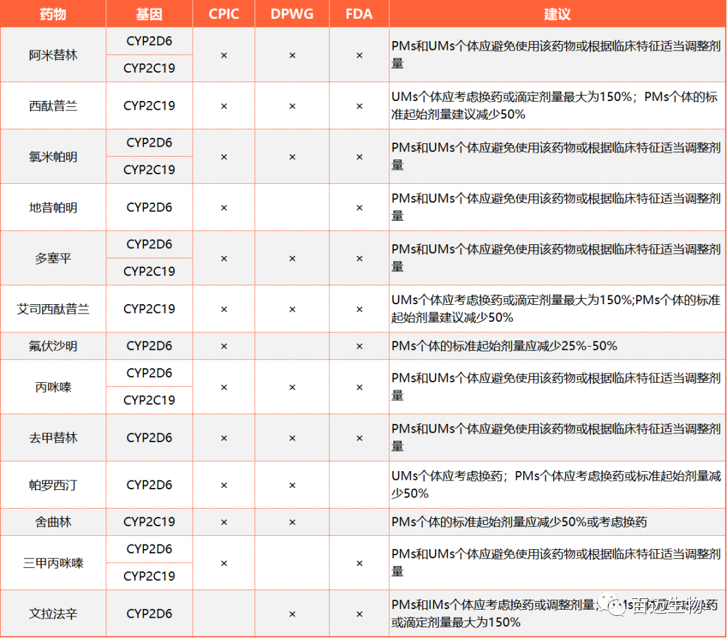Click the 药物 column header
Viewport: 727px width, 638px height.
tap(53, 14)
